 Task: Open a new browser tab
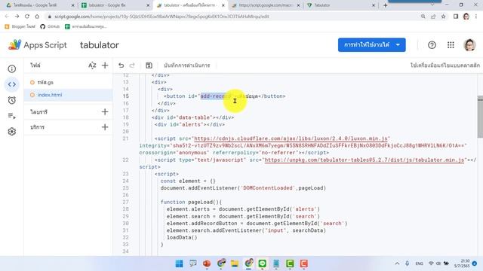pyautogui.click(x=386, y=5)
